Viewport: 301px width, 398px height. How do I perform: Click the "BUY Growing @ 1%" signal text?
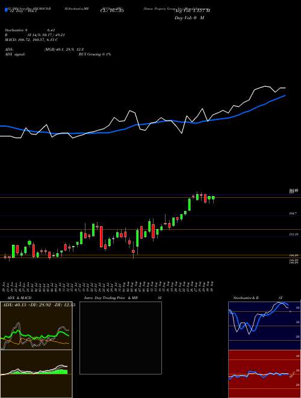(x=95, y=54)
